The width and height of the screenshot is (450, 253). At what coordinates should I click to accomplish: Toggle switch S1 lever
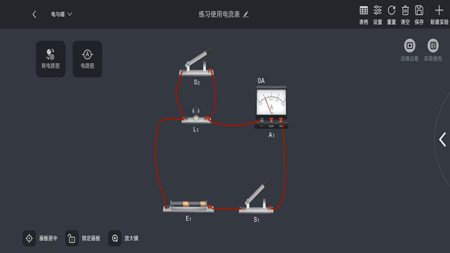[x=257, y=193]
